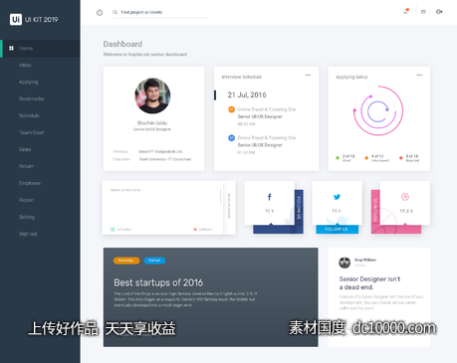Viewport: 457px width, 363px height.
Task: Click the logout icon in header
Action: point(439,12)
